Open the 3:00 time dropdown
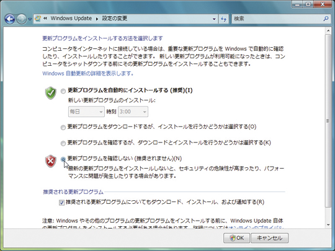The height and width of the screenshot is (251, 335). 133,112
